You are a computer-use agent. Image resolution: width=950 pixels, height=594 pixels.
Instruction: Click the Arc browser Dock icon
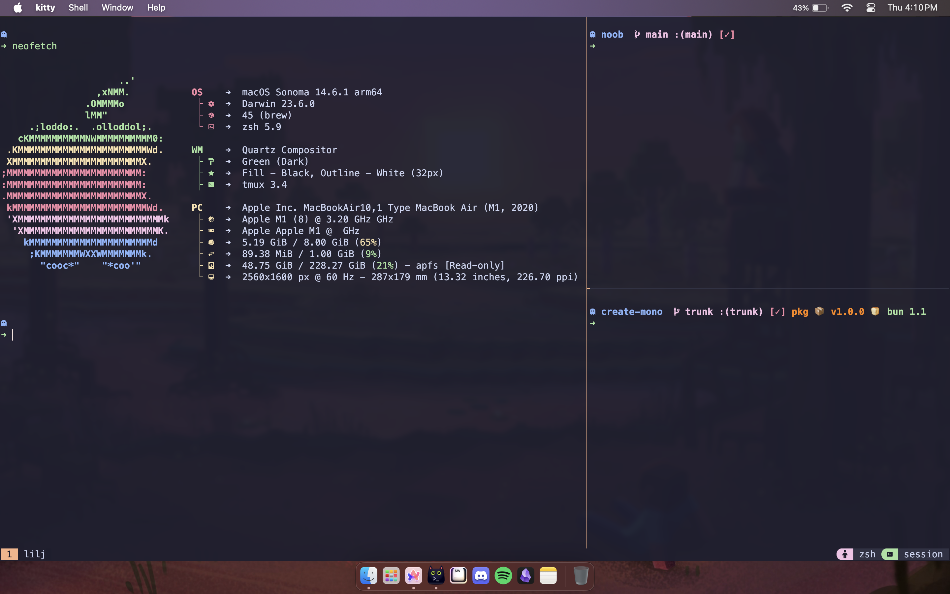click(413, 576)
